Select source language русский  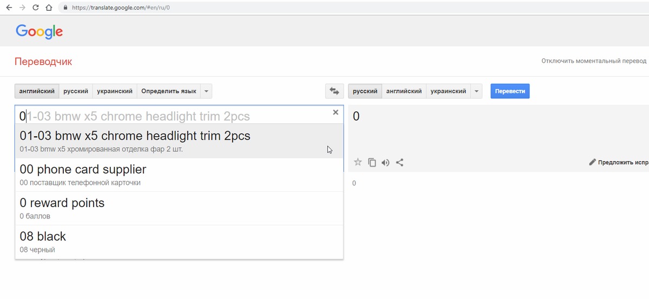[x=76, y=91]
